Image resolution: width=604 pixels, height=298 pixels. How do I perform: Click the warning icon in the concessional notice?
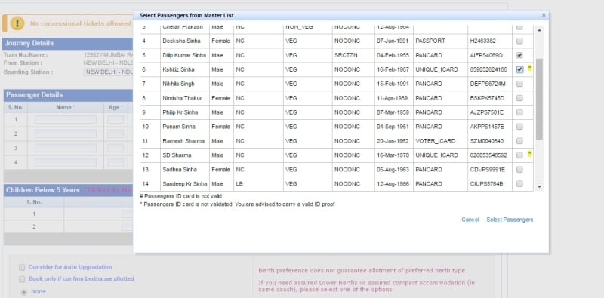point(17,23)
